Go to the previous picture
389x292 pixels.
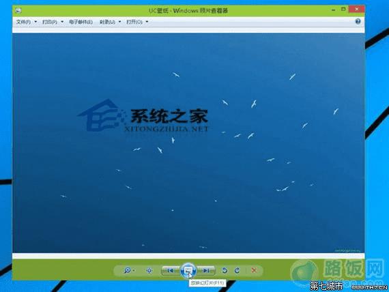171,270
